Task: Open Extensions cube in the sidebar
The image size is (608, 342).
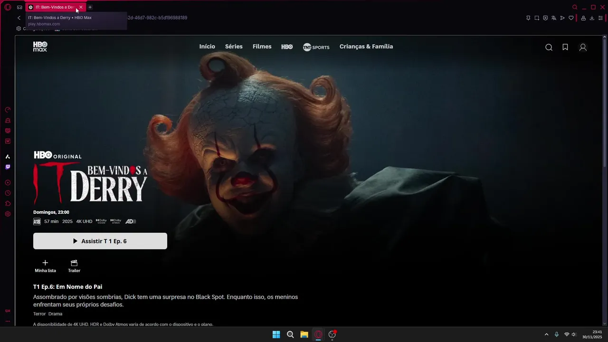Action: coord(8,203)
